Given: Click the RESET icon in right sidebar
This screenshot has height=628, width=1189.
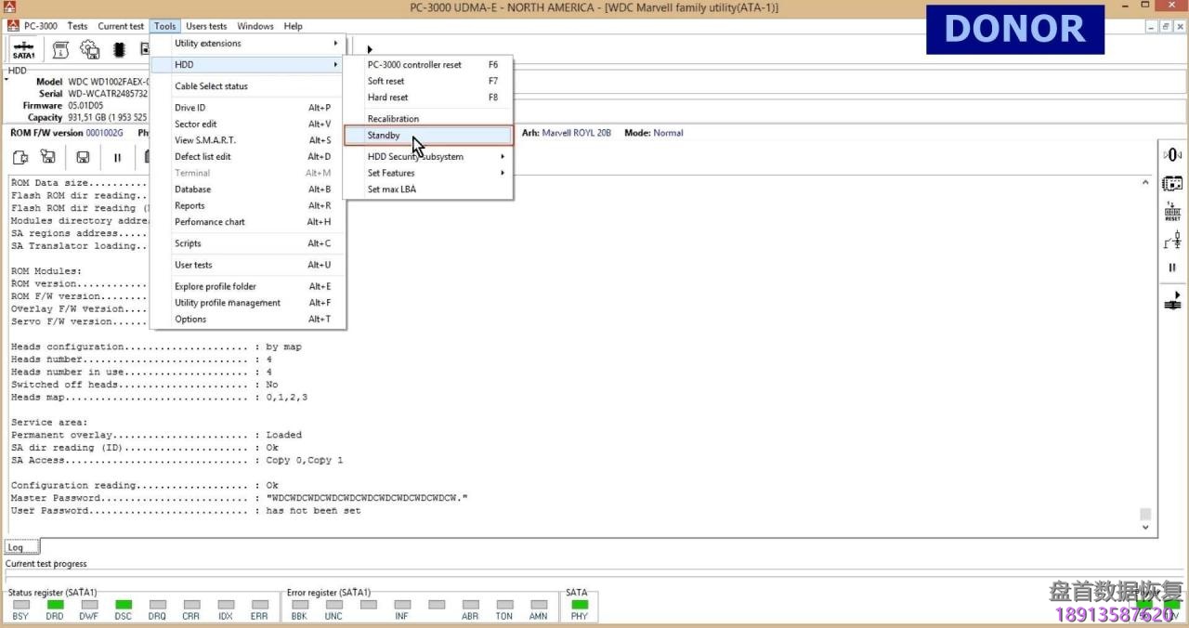Looking at the screenshot, I should (1172, 212).
